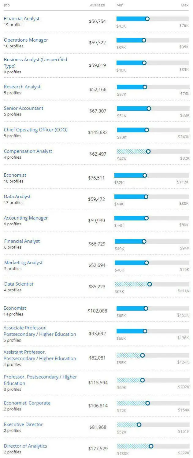Image resolution: width=193 pixels, height=458 pixels.
Task: Open the Data Analyst job link
Action: point(17,197)
